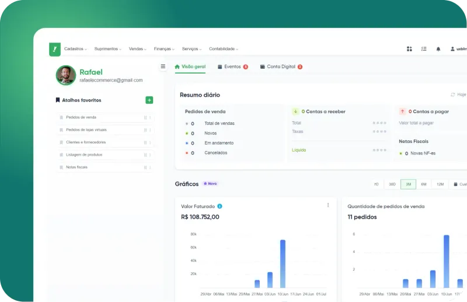The image size is (467, 302).
Task: Click Rafael's profile avatar
Action: [x=66, y=75]
